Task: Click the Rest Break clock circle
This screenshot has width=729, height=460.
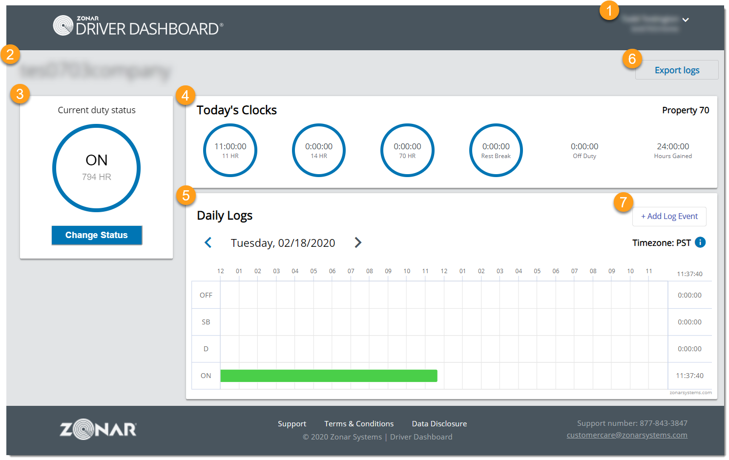Action: pyautogui.click(x=496, y=150)
